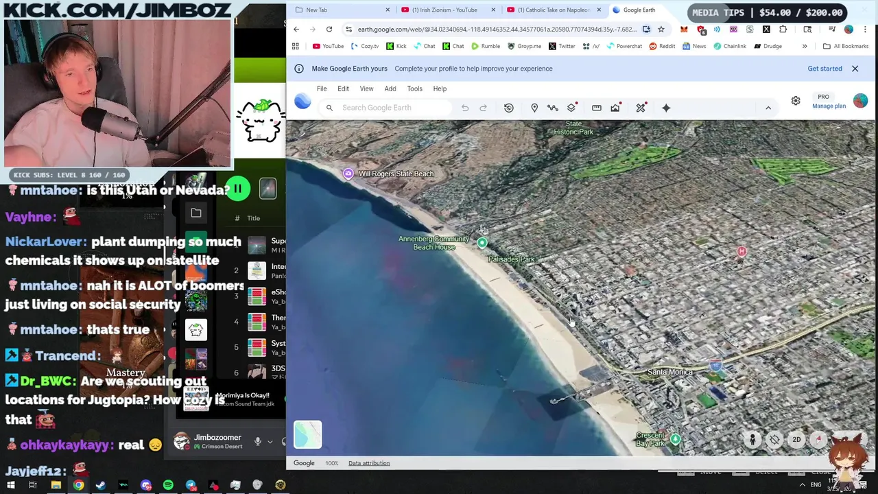Click the Get started link
Image resolution: width=878 pixels, height=494 pixels.
[x=824, y=69]
